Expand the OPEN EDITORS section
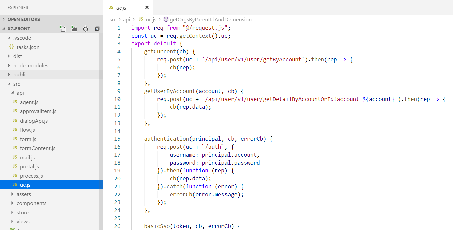453x230 pixels. click(4, 19)
